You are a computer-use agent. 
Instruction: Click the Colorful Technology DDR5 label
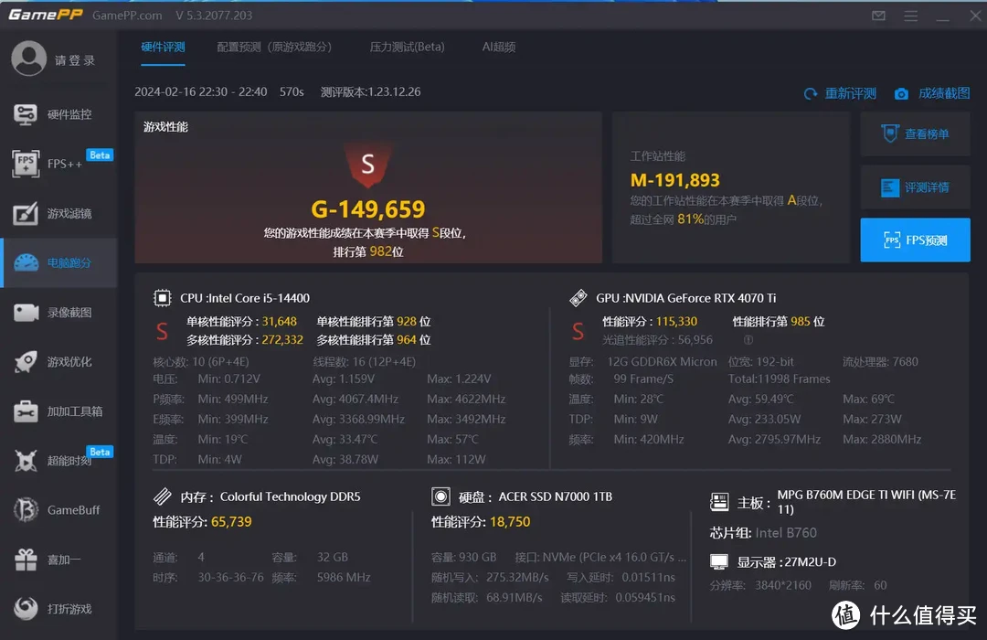pyautogui.click(x=291, y=496)
